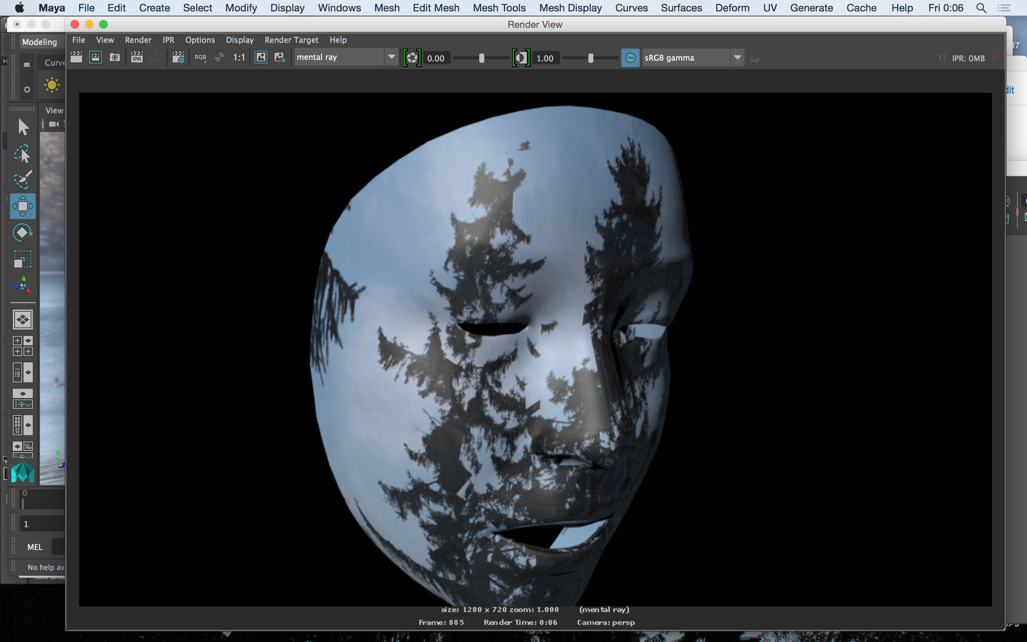Start IPR render with the IPR clapperboard icon
The height and width of the screenshot is (642, 1027).
point(137,57)
